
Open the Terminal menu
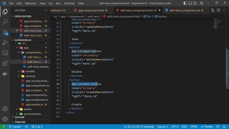coord(69,3)
